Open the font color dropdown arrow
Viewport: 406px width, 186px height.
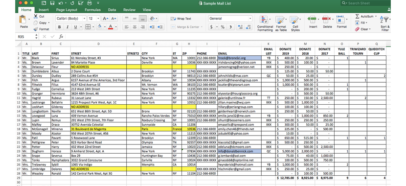click(x=116, y=27)
